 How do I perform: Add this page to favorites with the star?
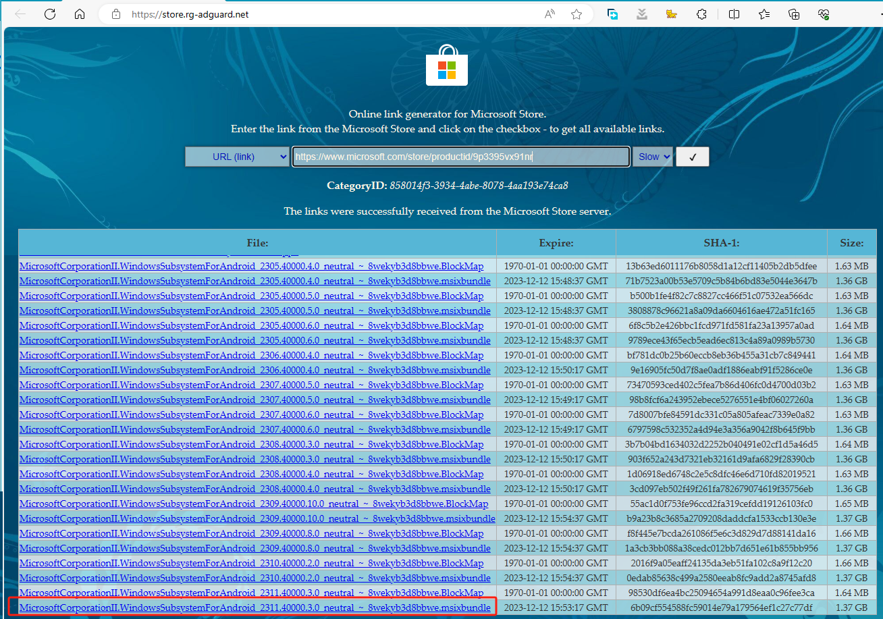tap(577, 14)
